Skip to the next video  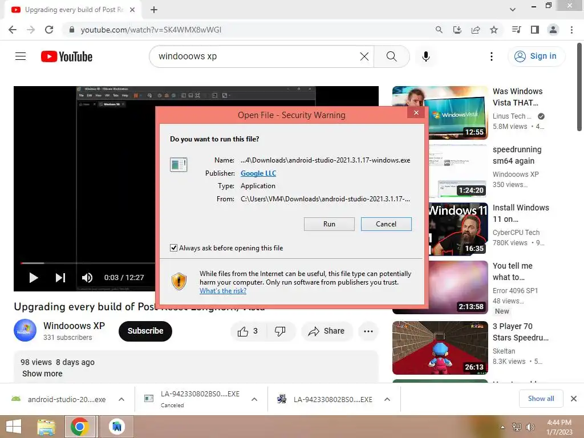point(60,278)
